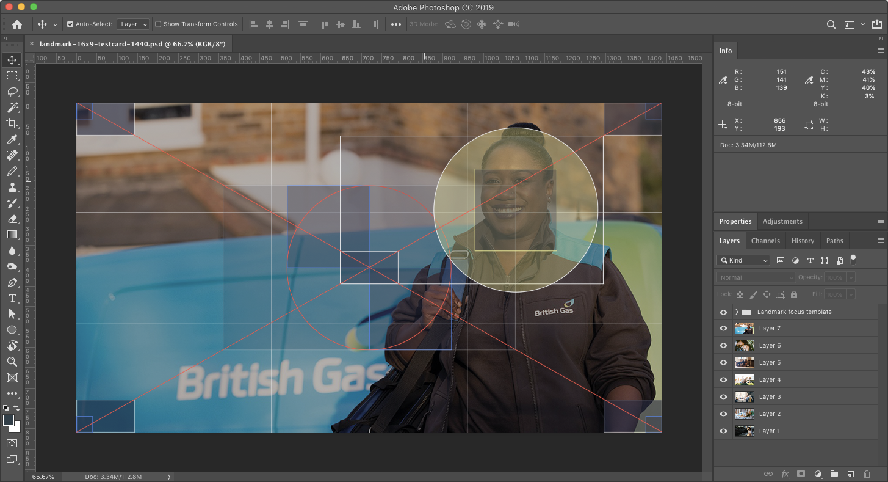Select the Frame tool
Screen dimensions: 888x482
tap(12, 378)
